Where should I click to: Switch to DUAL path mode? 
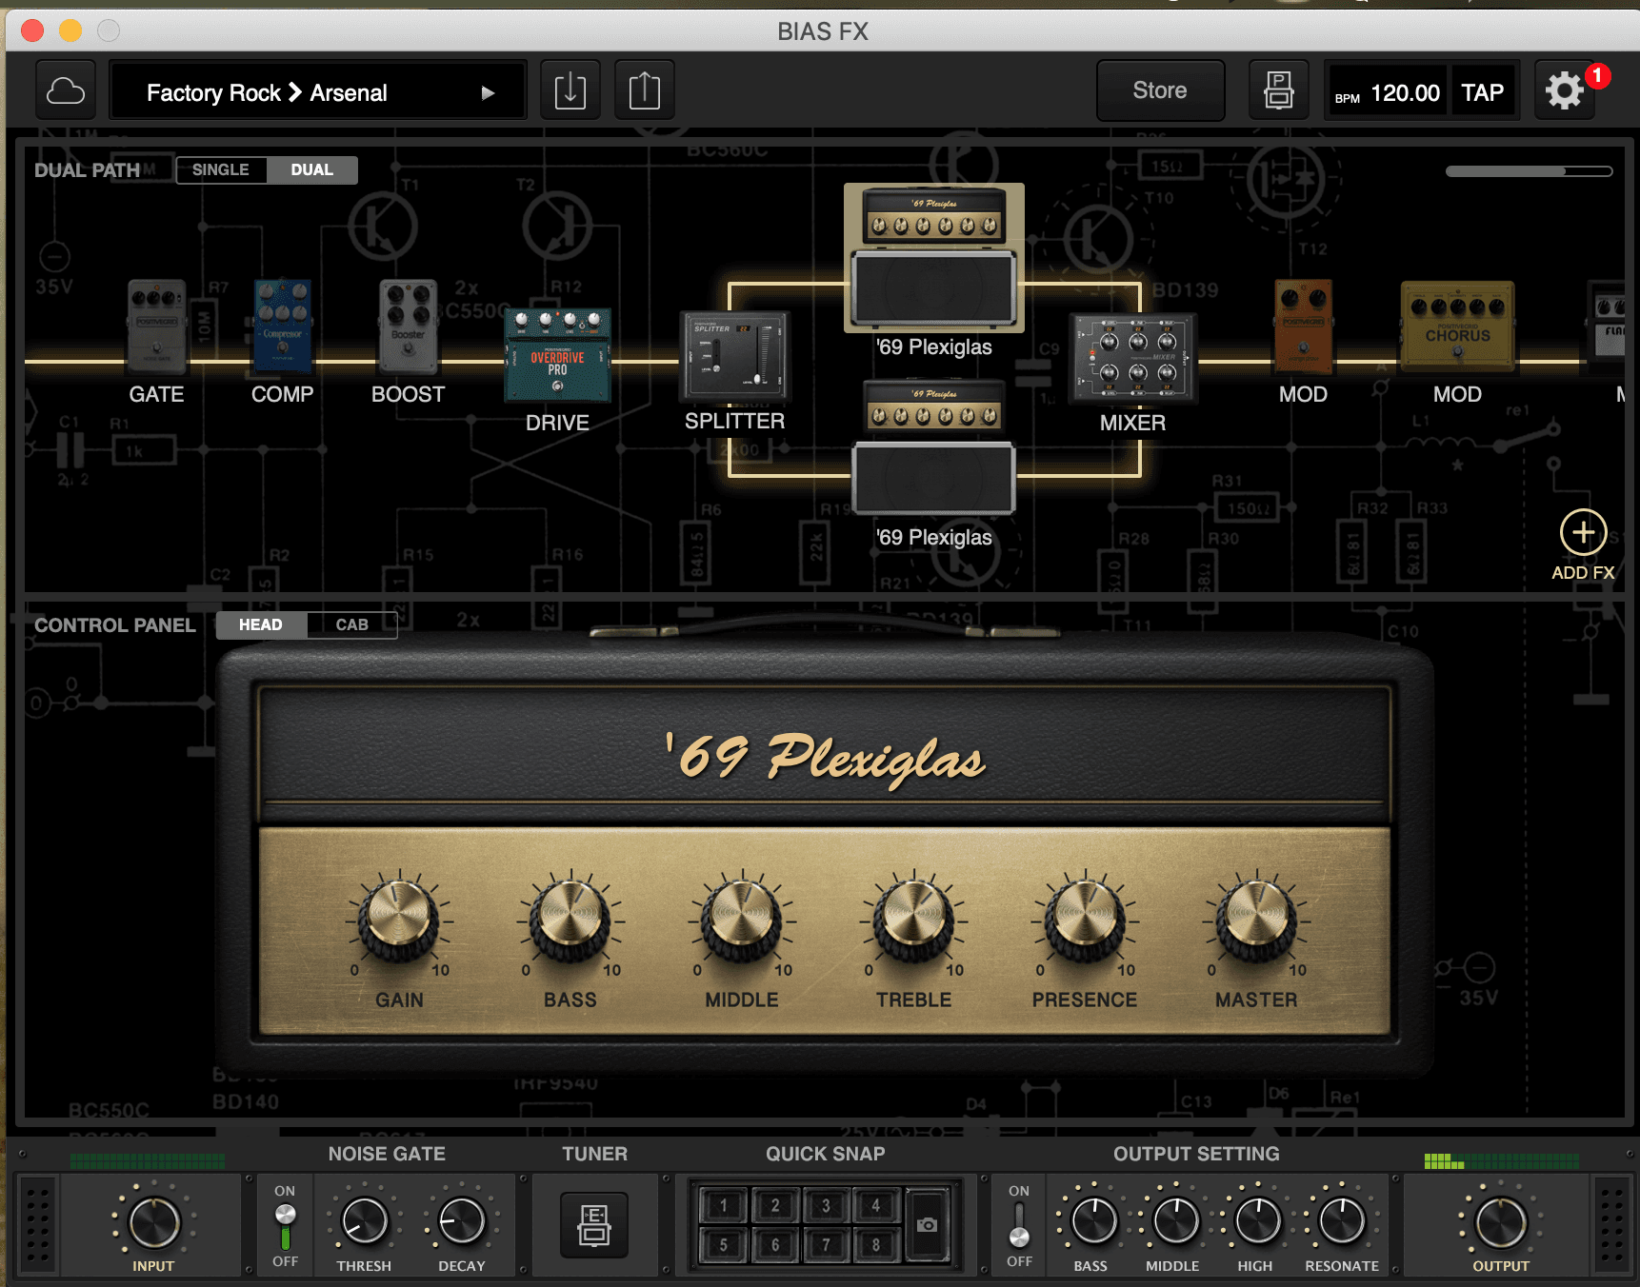coord(311,169)
